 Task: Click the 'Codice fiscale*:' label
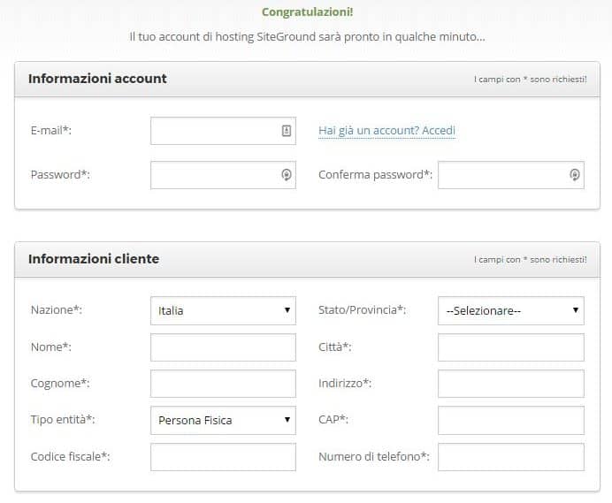tap(70, 456)
